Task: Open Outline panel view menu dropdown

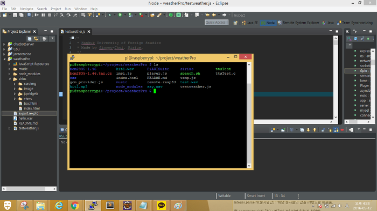Action: coord(350,45)
